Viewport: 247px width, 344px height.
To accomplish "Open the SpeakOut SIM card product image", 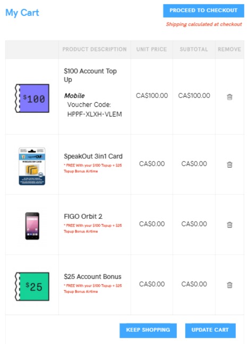I will tap(32, 166).
